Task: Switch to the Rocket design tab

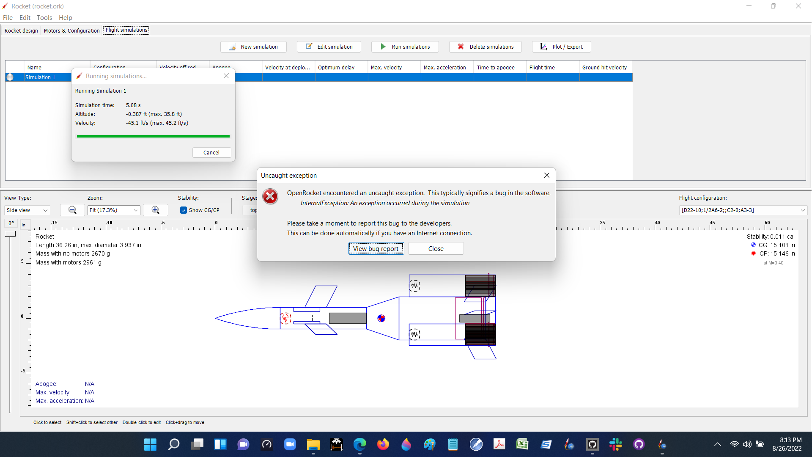Action: [x=21, y=30]
